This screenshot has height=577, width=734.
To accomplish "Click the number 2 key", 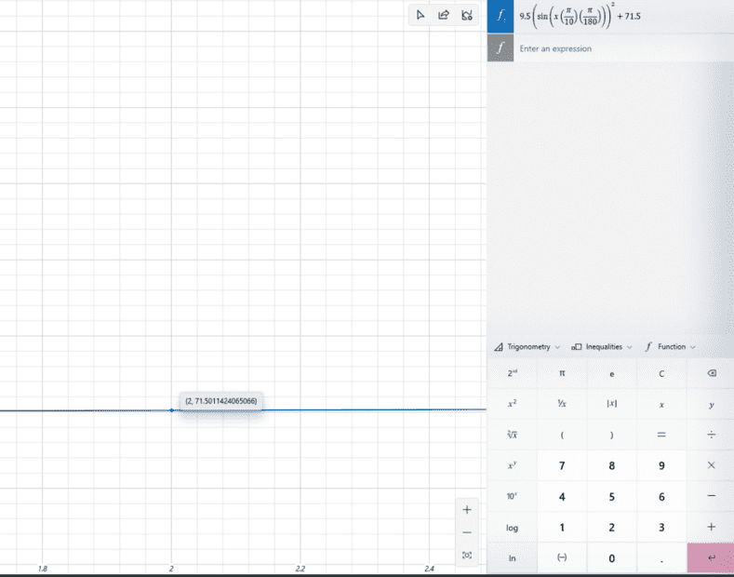I will pos(611,528).
